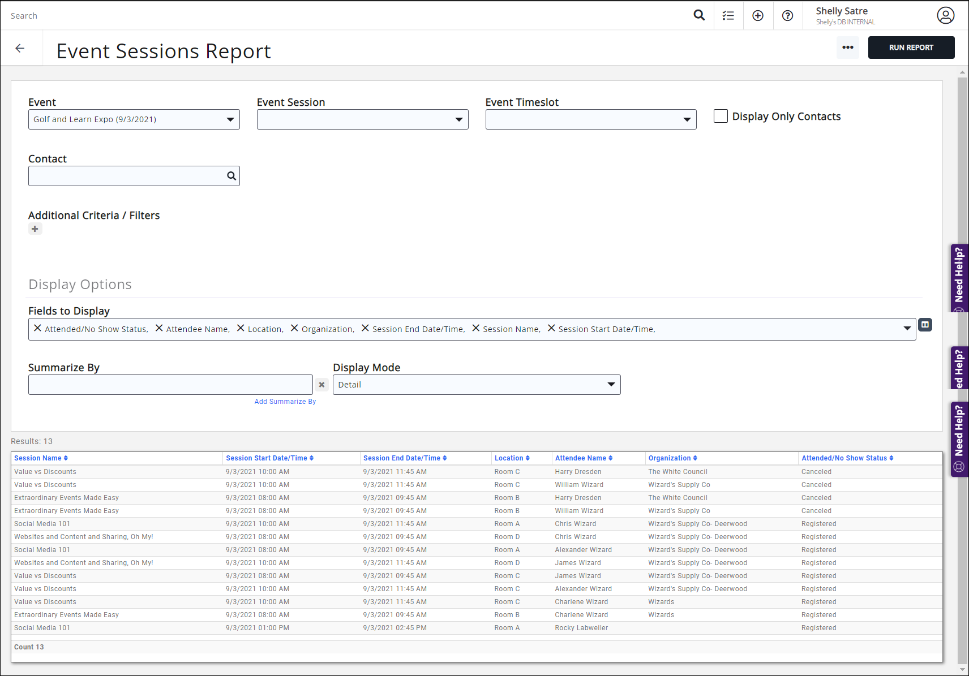Enable Display Only Contacts checkbox
The height and width of the screenshot is (676, 969).
(x=721, y=116)
